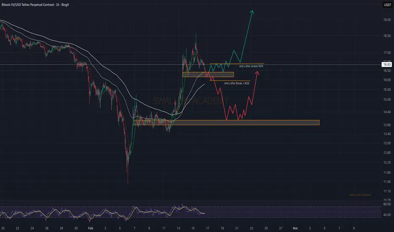The image size is (394, 232).
Task: Click the date 30 on time axis
Action: click(76, 228)
